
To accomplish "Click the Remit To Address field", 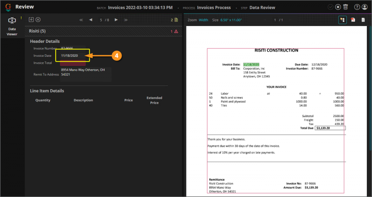I will pos(86,74).
